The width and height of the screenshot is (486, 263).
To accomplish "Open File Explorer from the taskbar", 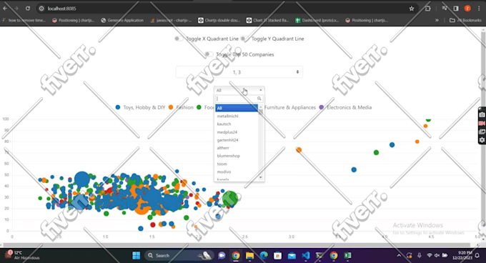I will pyautogui.click(x=249, y=256).
